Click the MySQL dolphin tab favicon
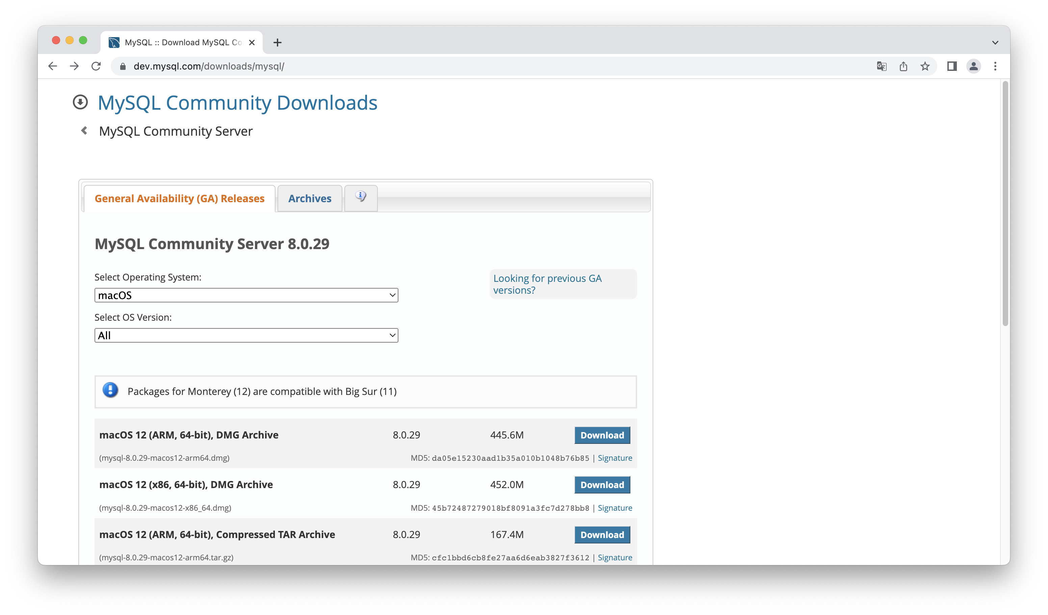This screenshot has height=615, width=1048. pos(114,43)
